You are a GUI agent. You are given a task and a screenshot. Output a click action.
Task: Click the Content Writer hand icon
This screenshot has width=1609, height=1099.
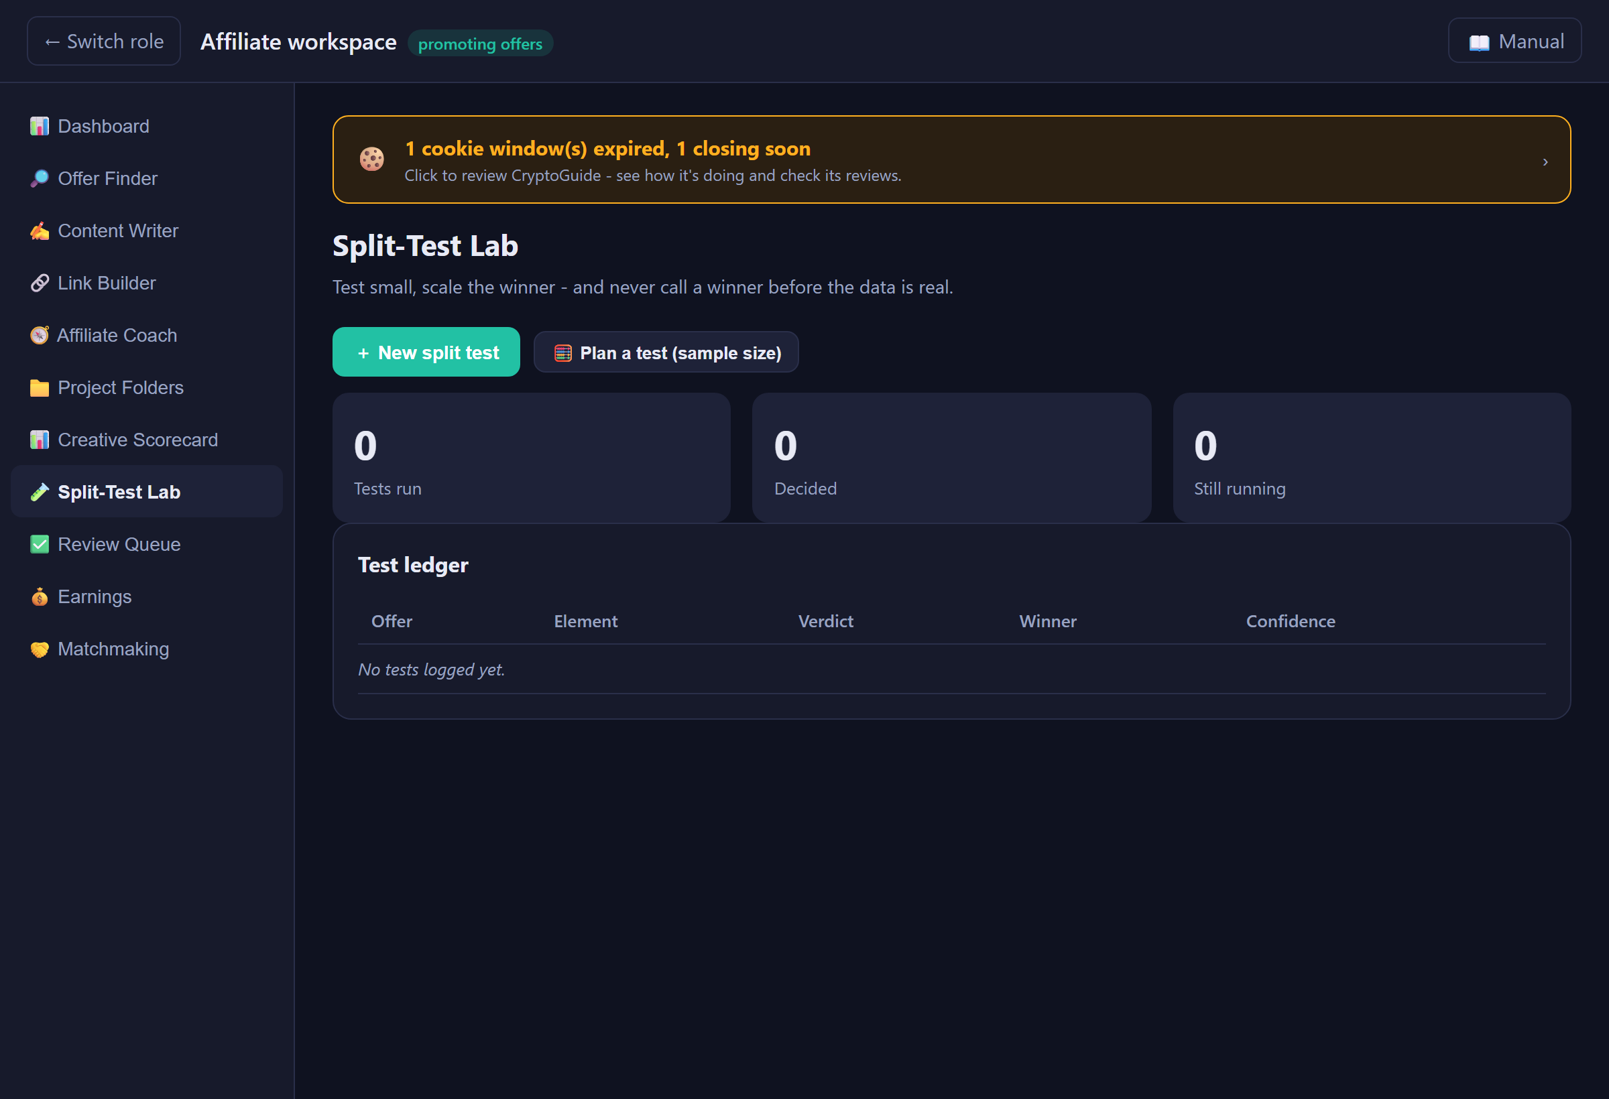coord(40,231)
